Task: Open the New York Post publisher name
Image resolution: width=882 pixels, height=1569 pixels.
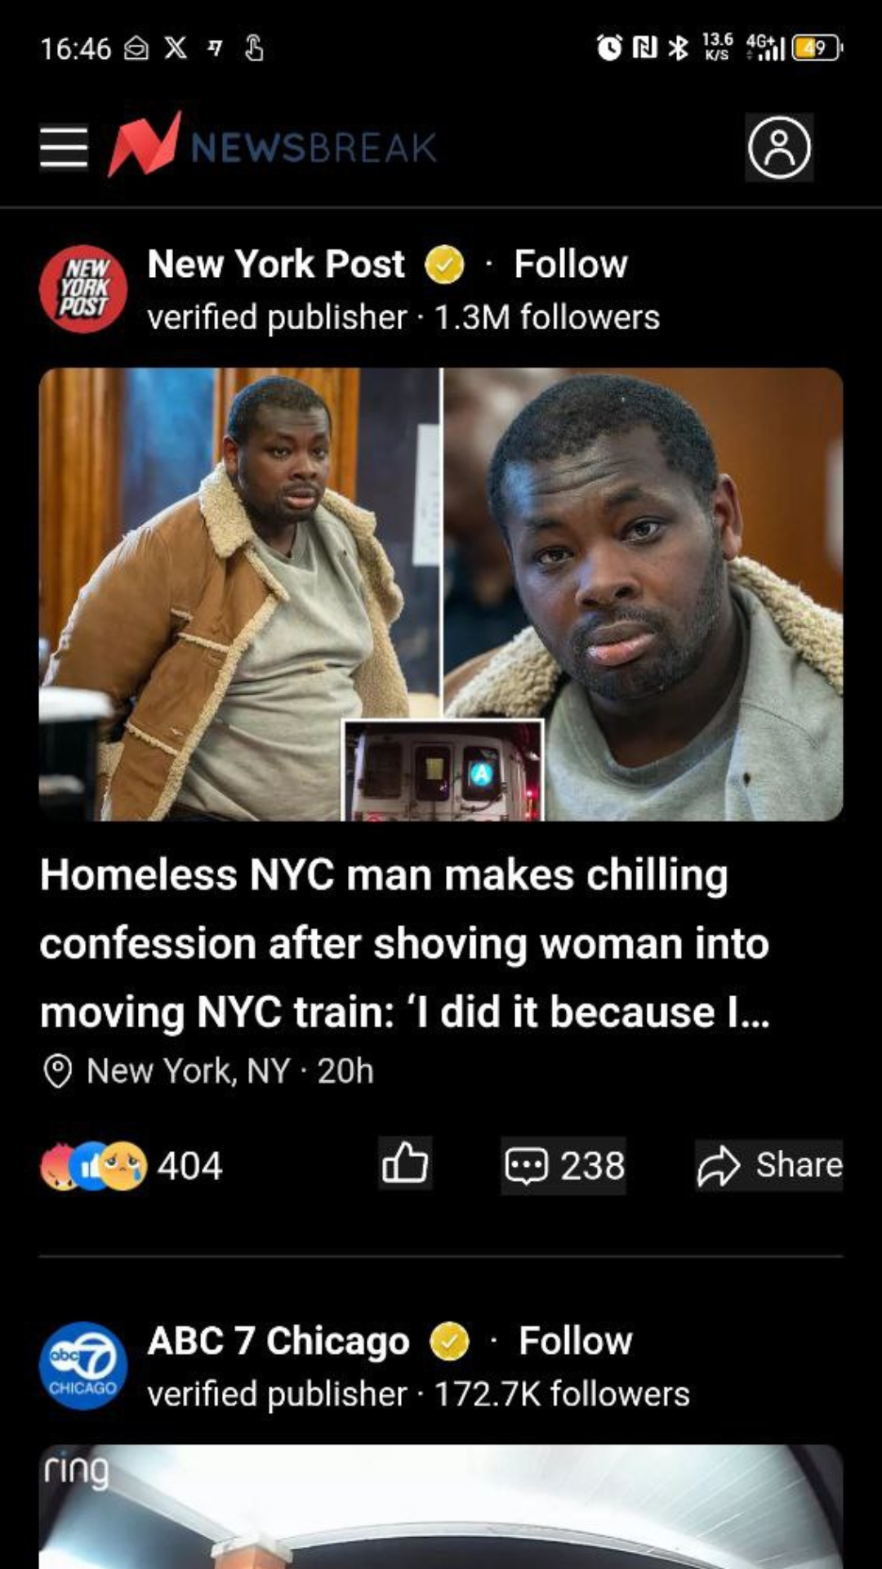Action: tap(276, 264)
